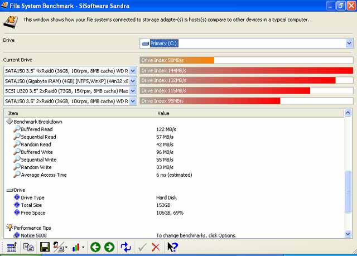This screenshot has height=256, width=357.
Task: Select the Performance Tips heading
Action: coord(32,228)
